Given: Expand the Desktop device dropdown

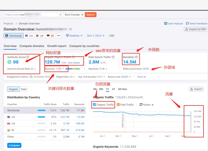Looking at the screenshot, I should pos(74,36).
